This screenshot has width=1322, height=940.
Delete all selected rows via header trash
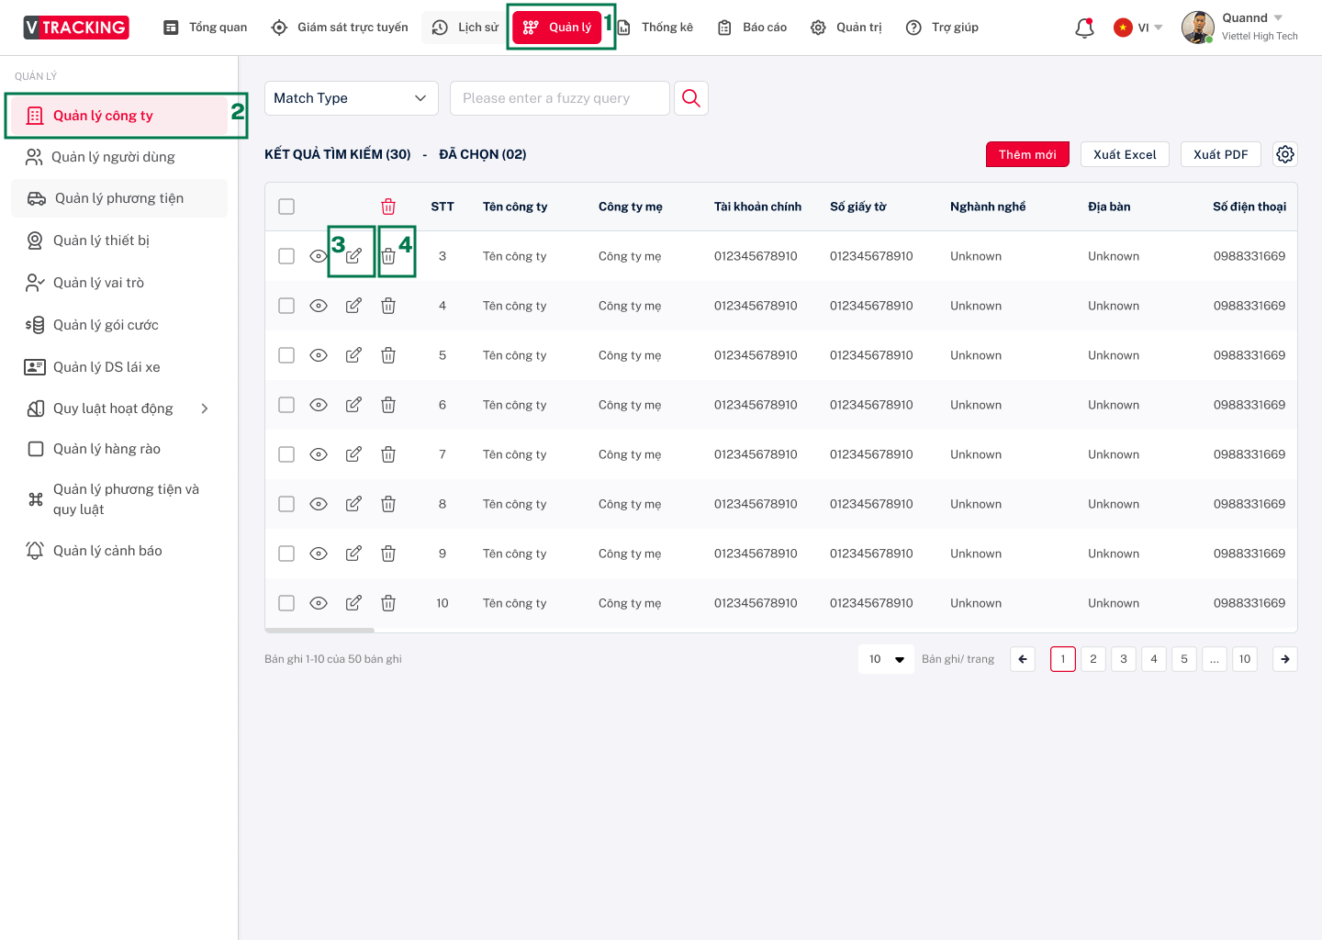(x=388, y=207)
